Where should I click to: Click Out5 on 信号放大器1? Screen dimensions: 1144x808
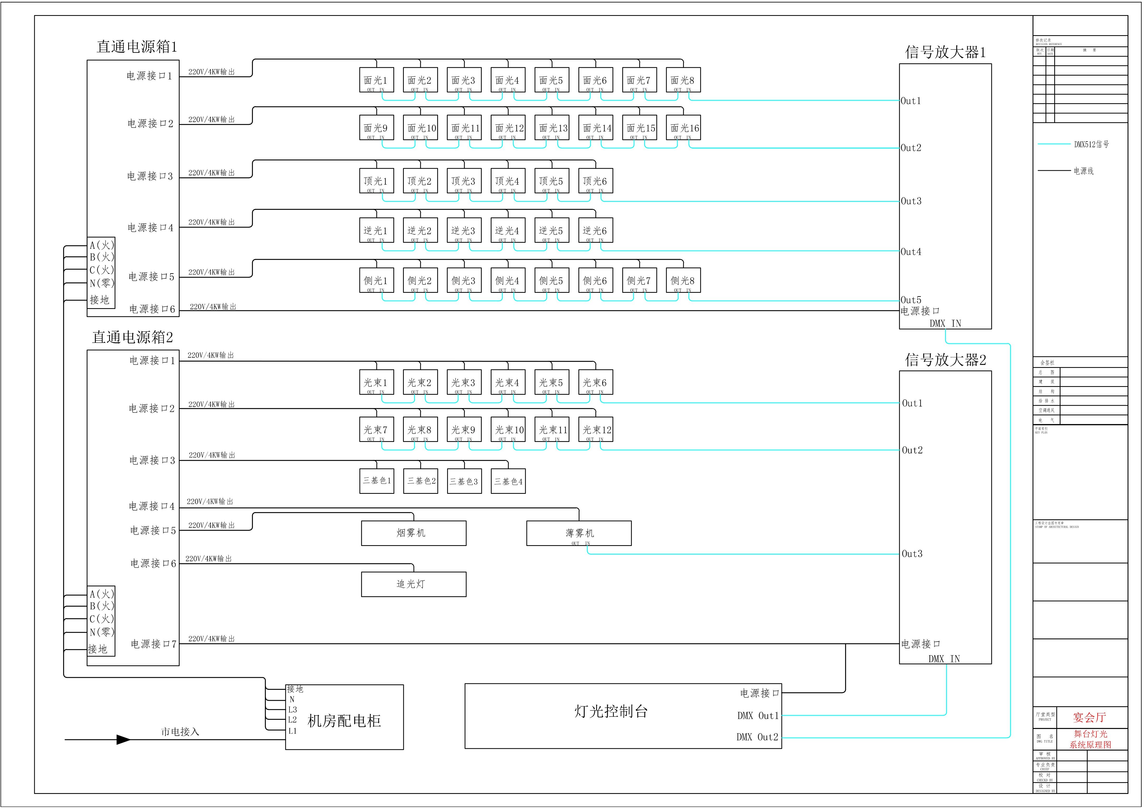911,300
